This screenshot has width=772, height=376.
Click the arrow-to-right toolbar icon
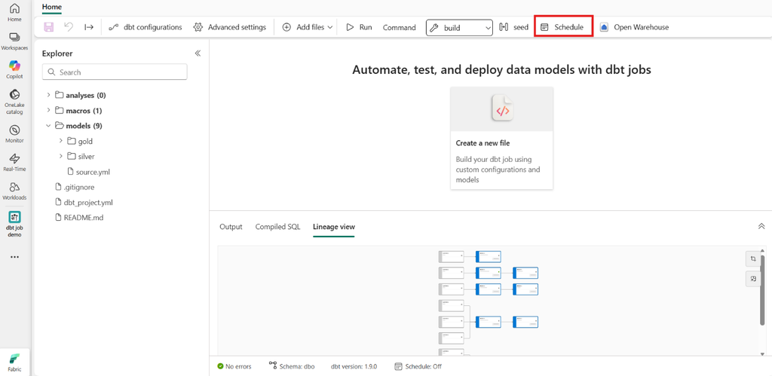[89, 27]
